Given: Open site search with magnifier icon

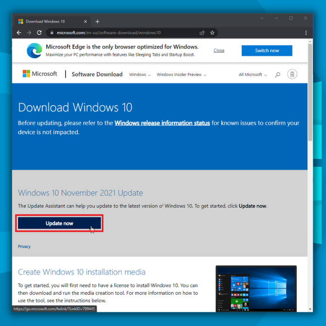Looking at the screenshot, I should (x=278, y=75).
